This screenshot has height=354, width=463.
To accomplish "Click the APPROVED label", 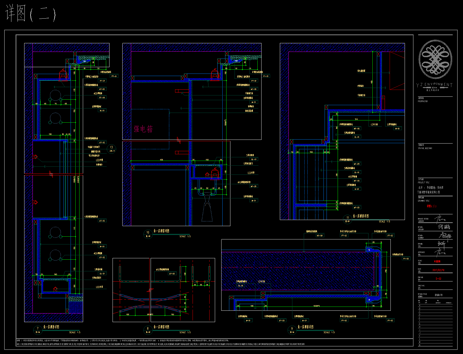I will 421,252.
